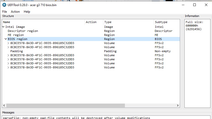Image resolution: width=212 pixels, height=119 pixels.
Task: Click the left arrow of horizontal scrollbar
Action: click(x=4, y=105)
